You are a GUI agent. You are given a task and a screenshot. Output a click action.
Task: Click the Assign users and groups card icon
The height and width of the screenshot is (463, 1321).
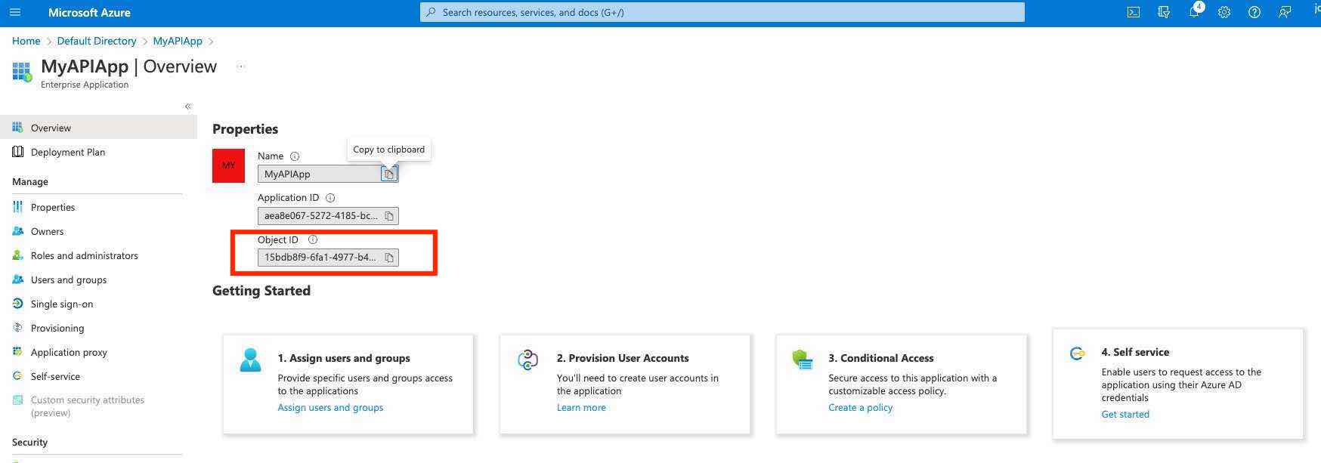pos(250,360)
